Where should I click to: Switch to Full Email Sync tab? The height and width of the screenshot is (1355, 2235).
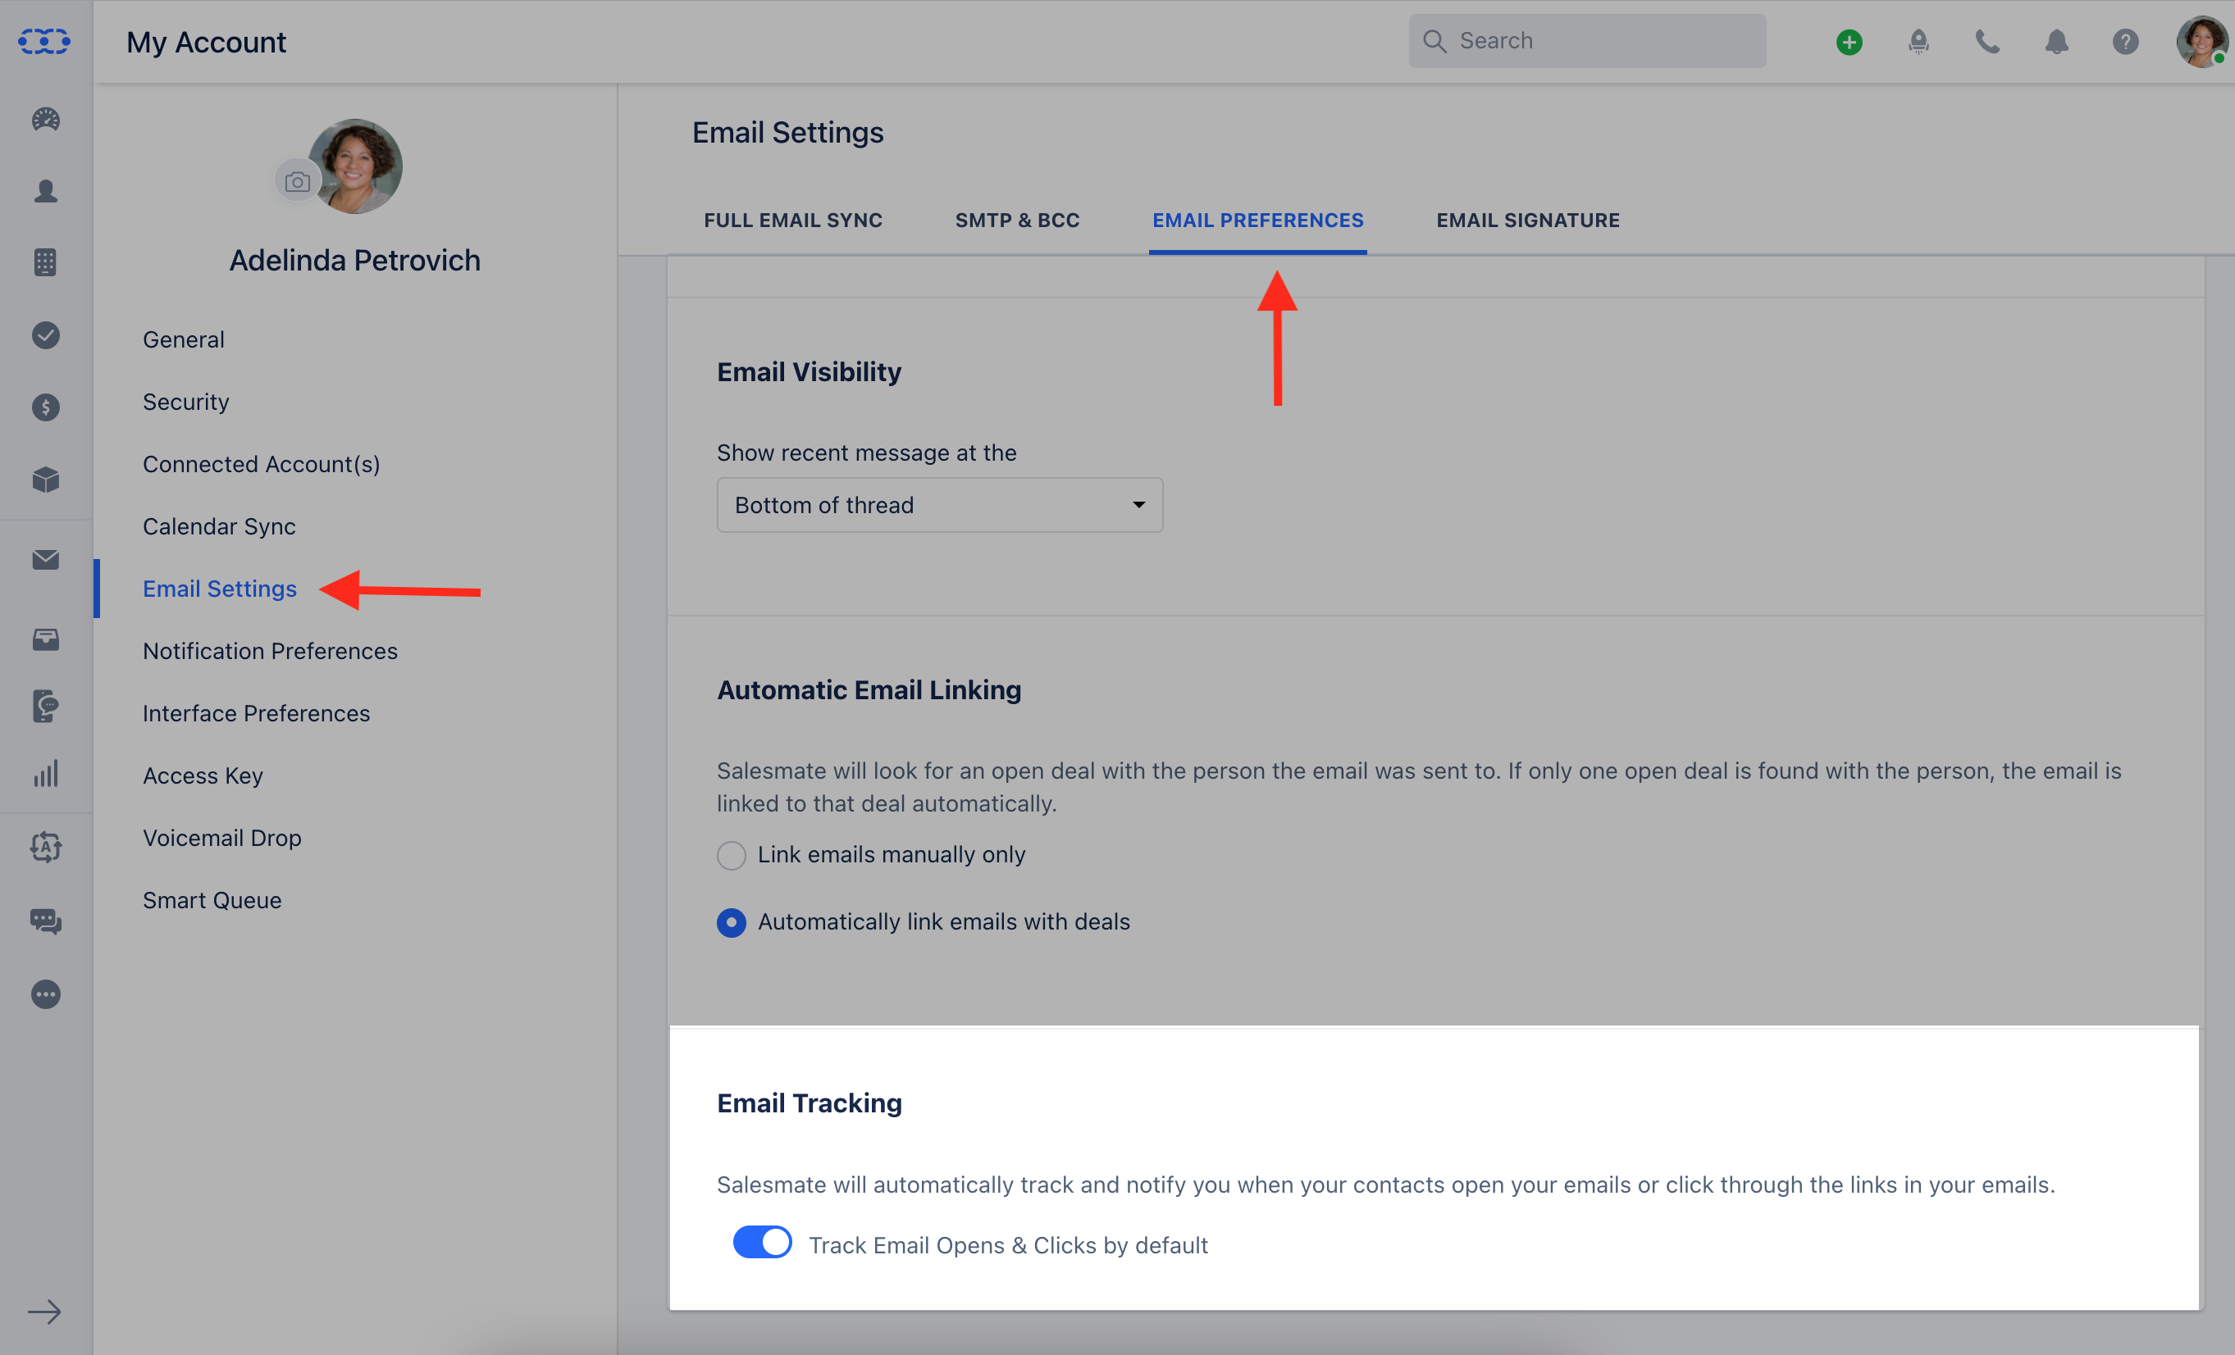tap(793, 221)
